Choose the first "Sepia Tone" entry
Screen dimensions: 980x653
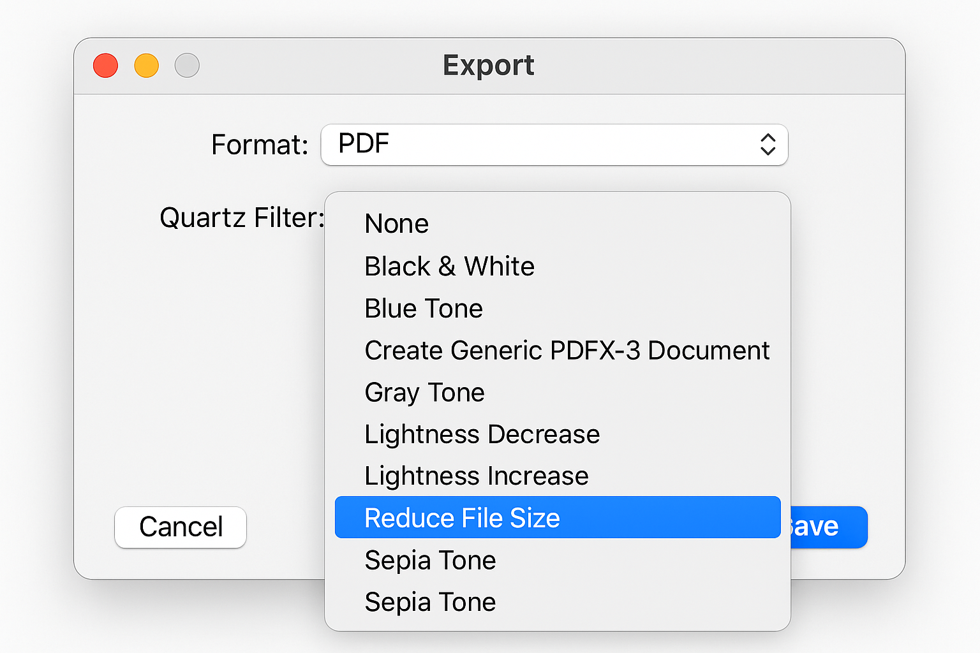[430, 560]
